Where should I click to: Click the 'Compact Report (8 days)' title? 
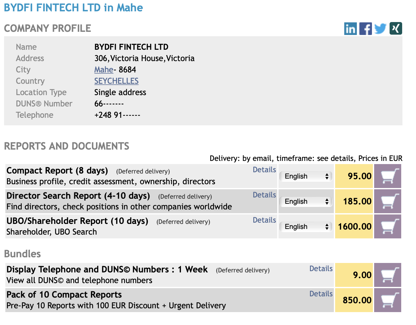point(57,171)
